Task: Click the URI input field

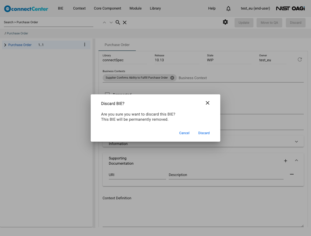Action: [x=137, y=175]
